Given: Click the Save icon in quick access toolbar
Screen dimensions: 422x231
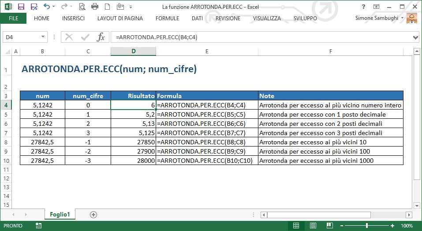Looking at the screenshot, I should point(21,7).
